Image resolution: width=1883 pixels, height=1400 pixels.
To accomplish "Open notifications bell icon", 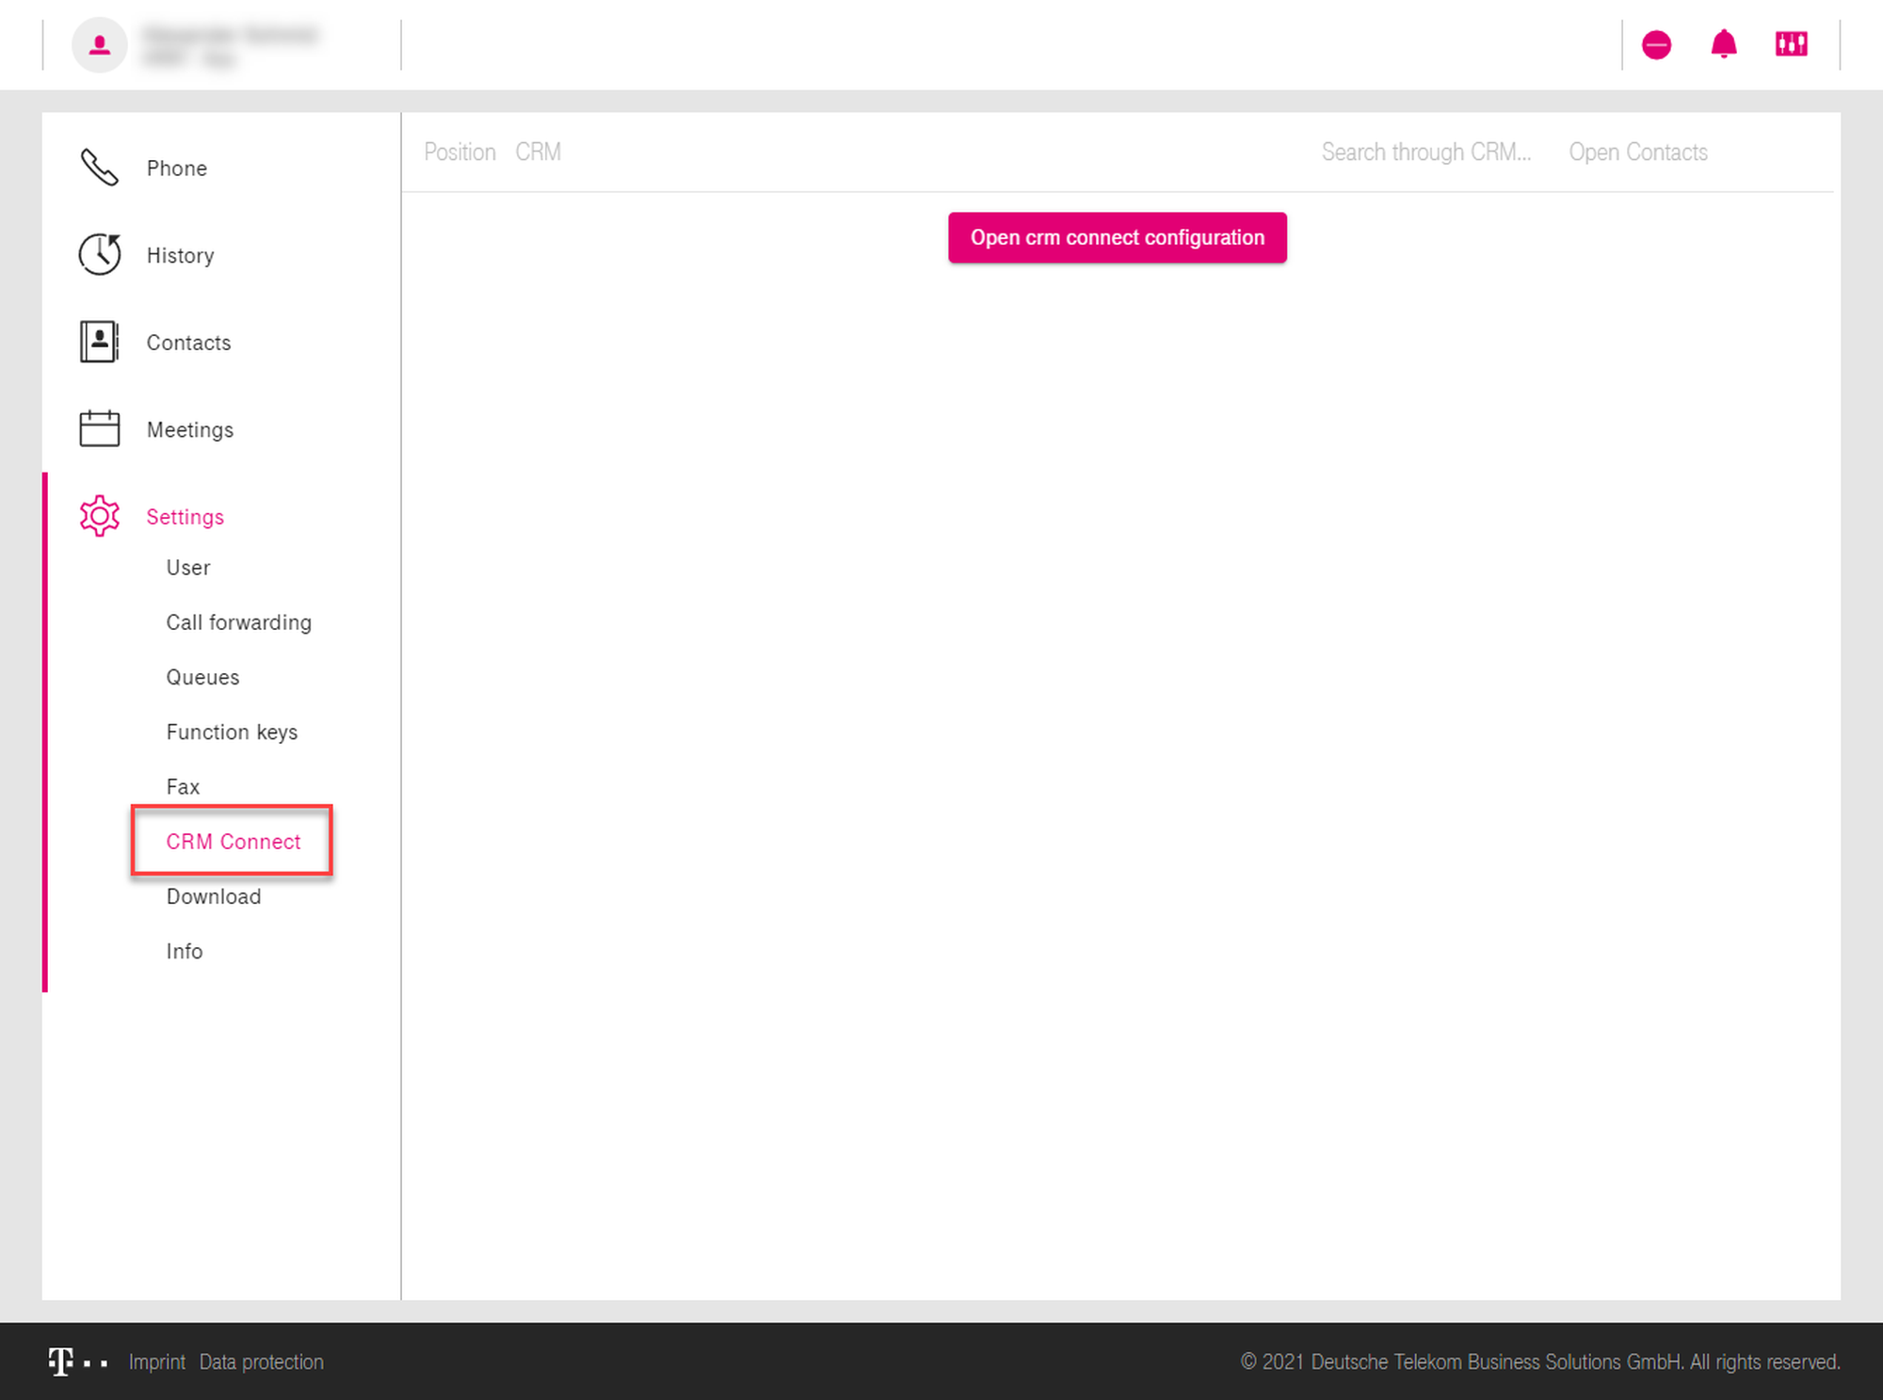I will tap(1723, 44).
